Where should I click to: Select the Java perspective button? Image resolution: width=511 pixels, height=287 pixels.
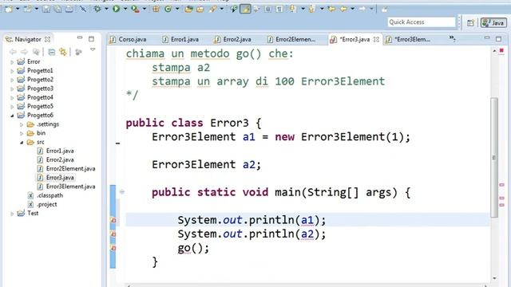(493, 23)
